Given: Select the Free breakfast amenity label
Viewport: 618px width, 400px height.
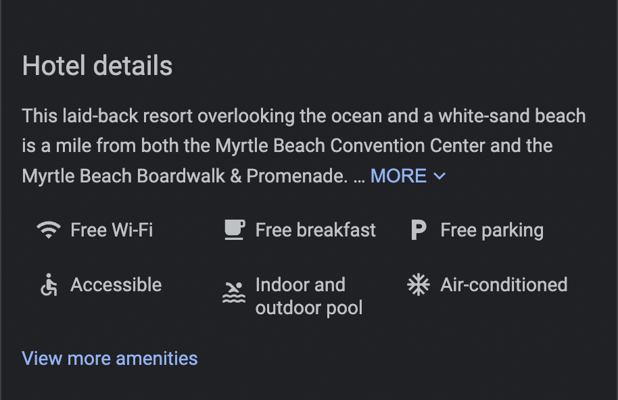Looking at the screenshot, I should (x=315, y=230).
